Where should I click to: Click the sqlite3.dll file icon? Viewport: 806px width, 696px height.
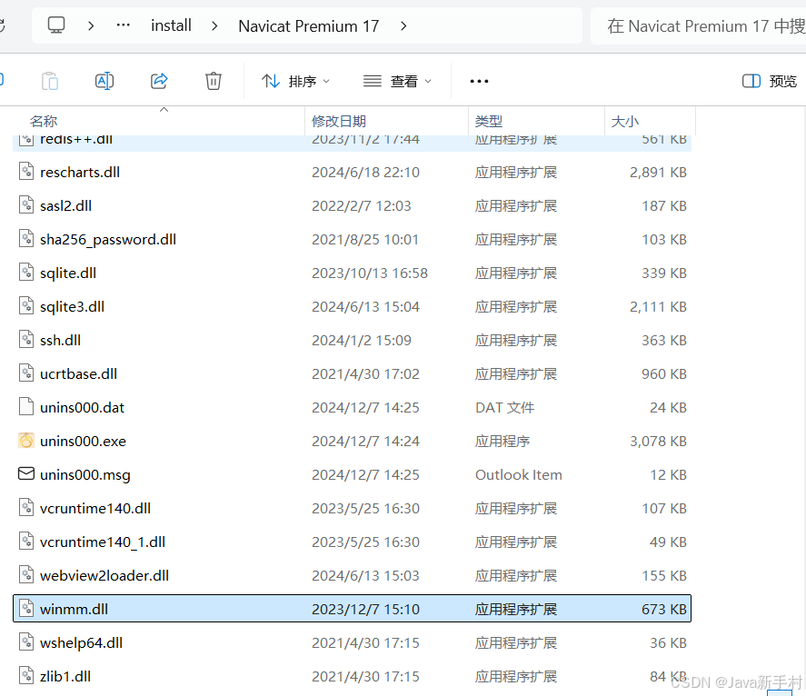26,305
